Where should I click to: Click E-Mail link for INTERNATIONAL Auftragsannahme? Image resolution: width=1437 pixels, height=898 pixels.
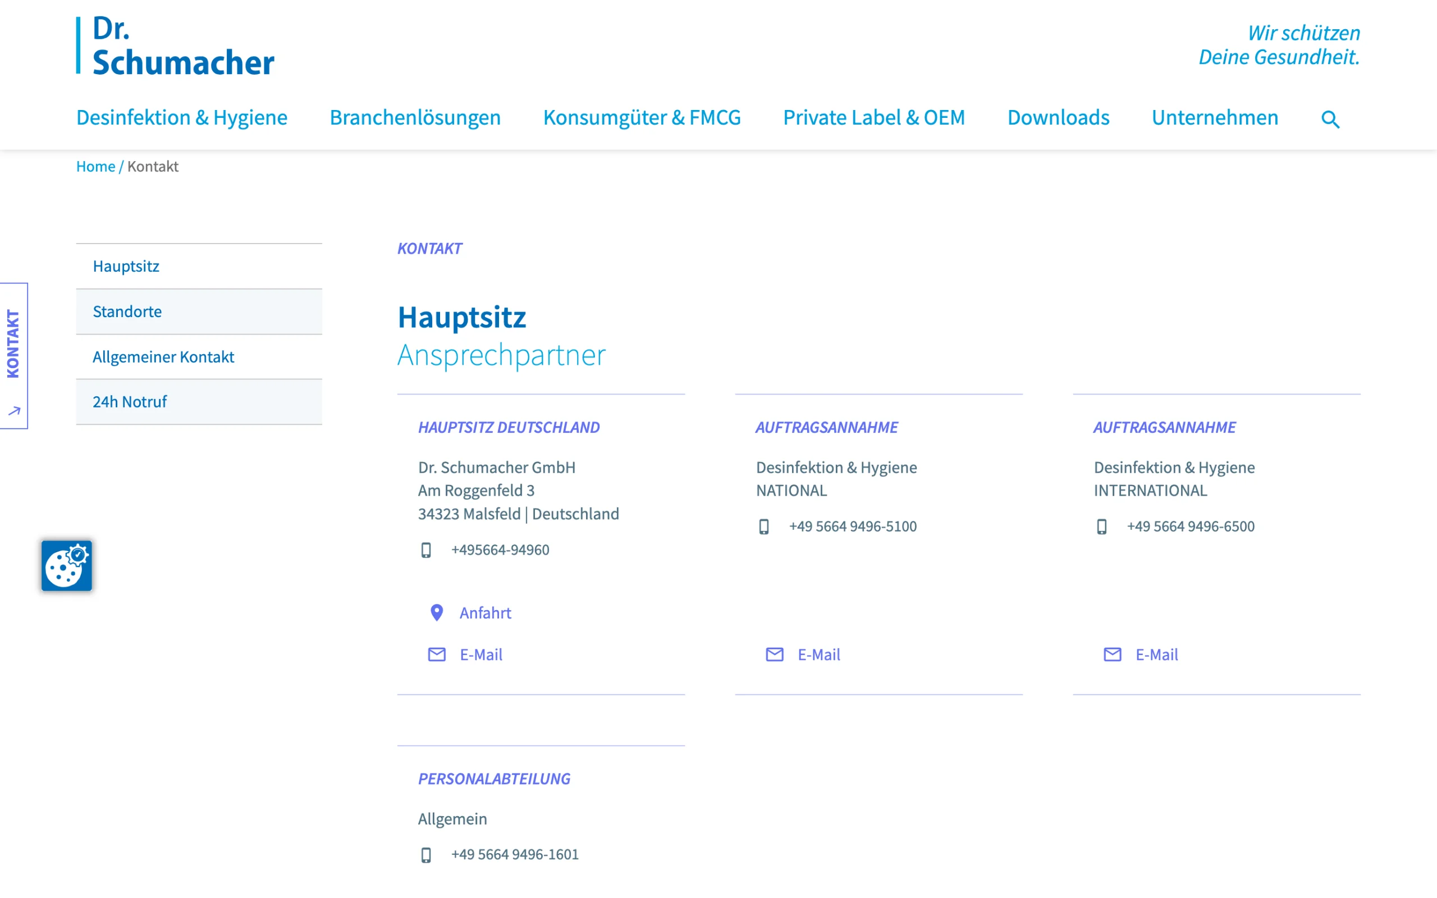pyautogui.click(x=1157, y=654)
